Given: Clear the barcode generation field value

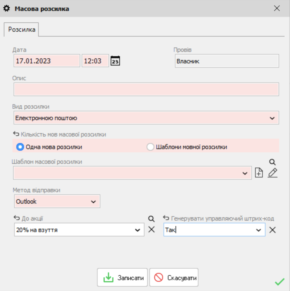Looking at the screenshot, I should [x=272, y=230].
